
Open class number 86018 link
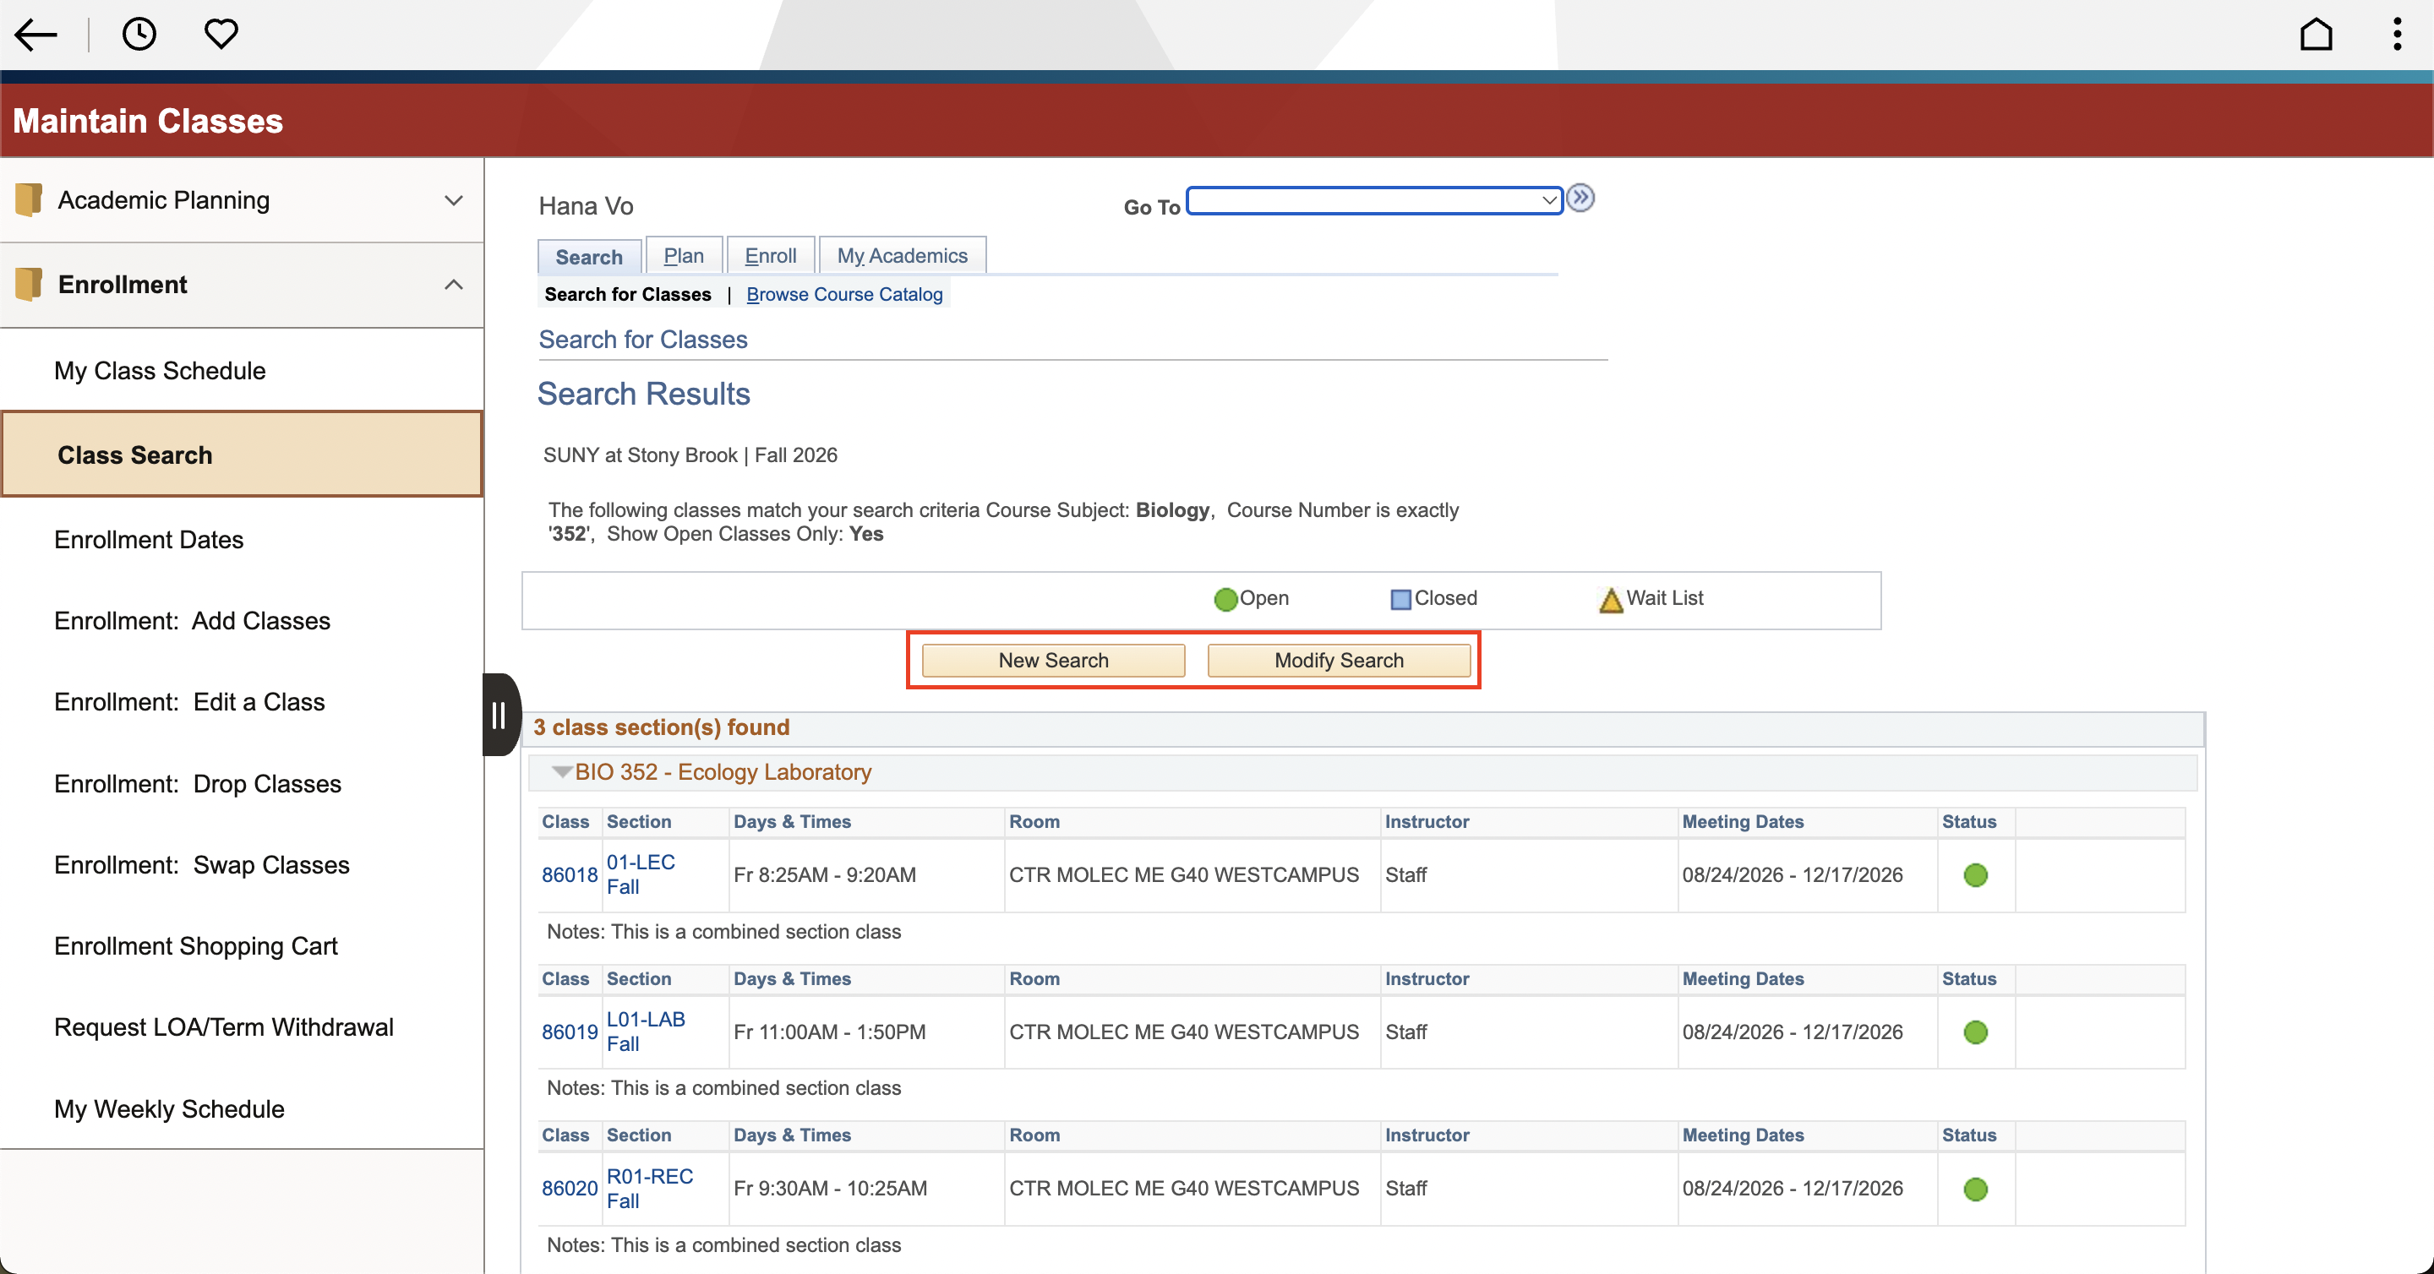[569, 875]
